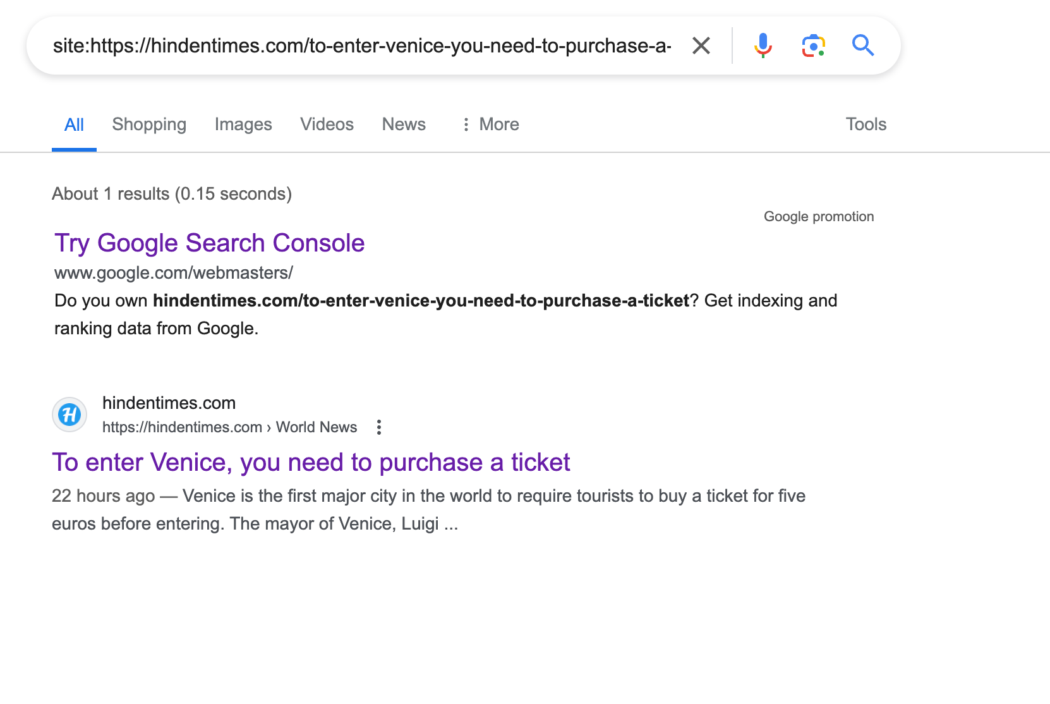Open Google Lens image search

(813, 46)
